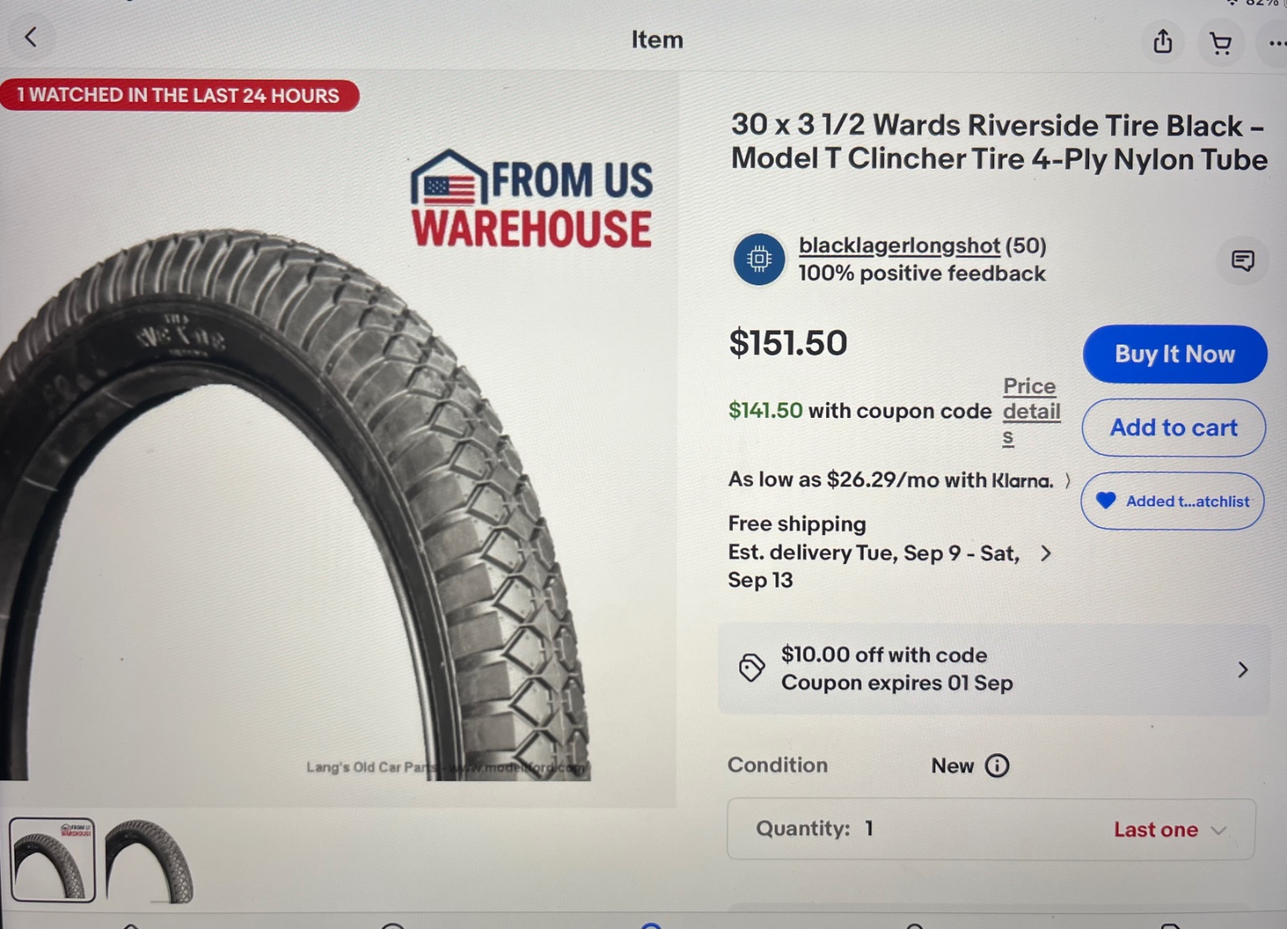Expand the $10.00 off coupon chevron

click(1243, 669)
